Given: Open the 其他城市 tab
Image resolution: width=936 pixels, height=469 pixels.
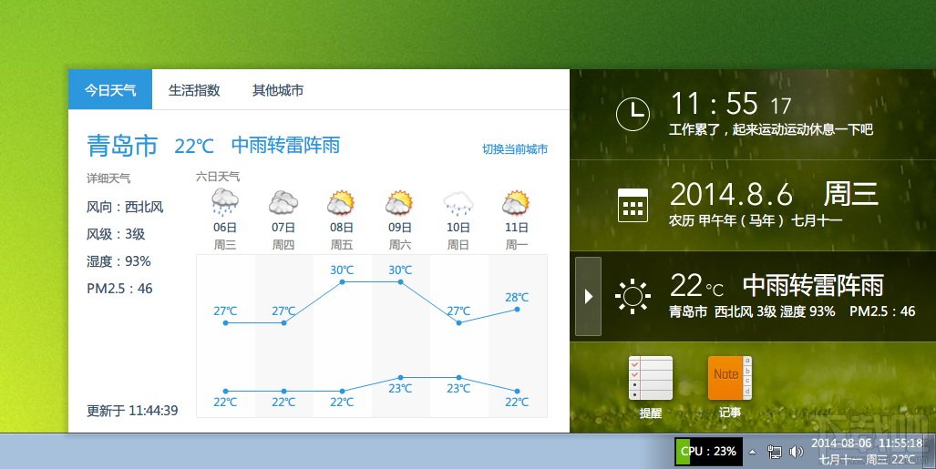Looking at the screenshot, I should [x=278, y=89].
